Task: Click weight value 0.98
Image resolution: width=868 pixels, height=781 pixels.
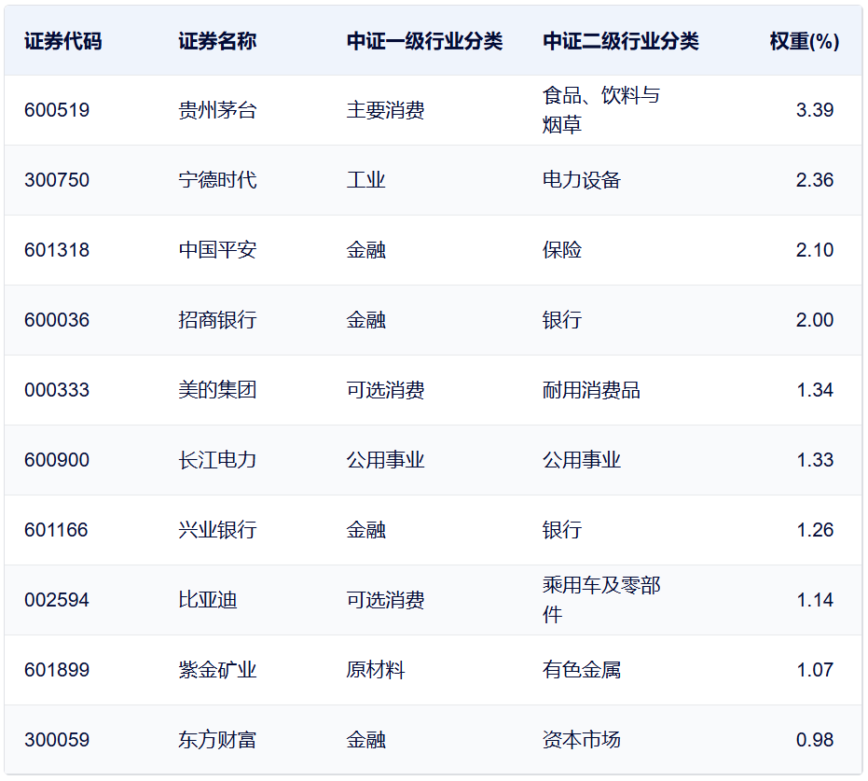Action: coord(814,740)
